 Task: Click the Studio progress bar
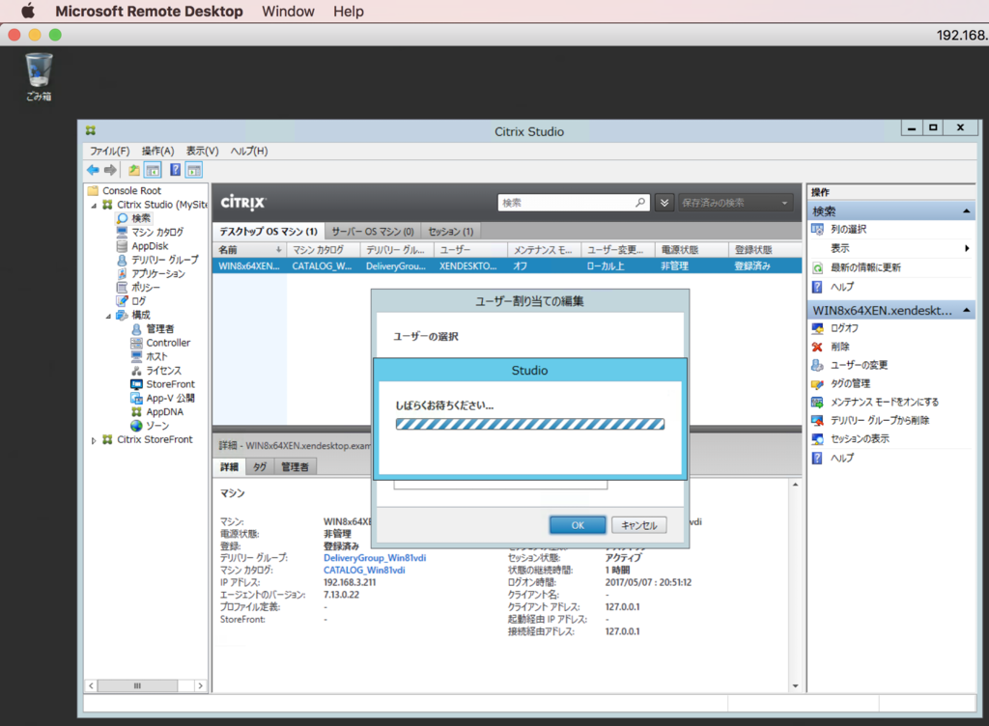530,424
